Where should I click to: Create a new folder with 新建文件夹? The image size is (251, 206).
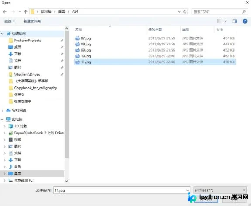(x=32, y=21)
